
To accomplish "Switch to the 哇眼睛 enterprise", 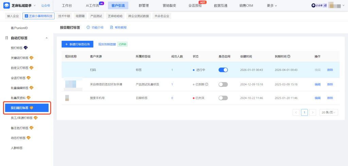I will coord(80,16).
